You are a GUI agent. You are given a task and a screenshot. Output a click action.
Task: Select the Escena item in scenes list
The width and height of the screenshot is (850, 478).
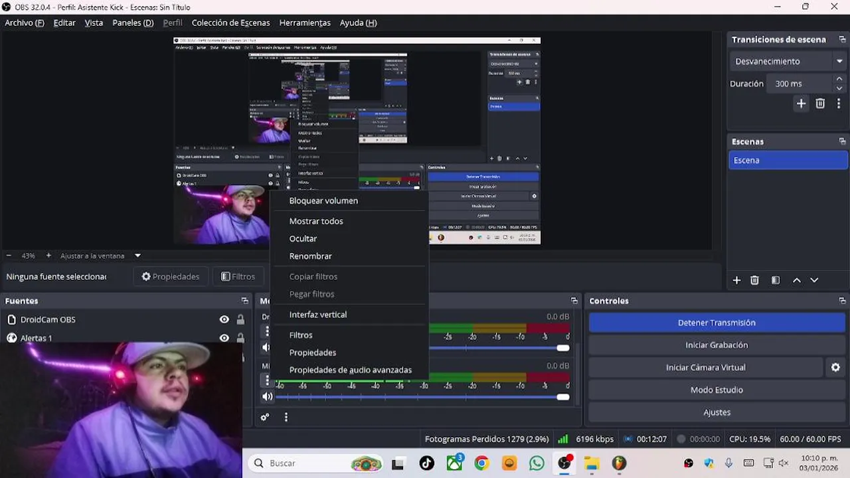(x=788, y=160)
